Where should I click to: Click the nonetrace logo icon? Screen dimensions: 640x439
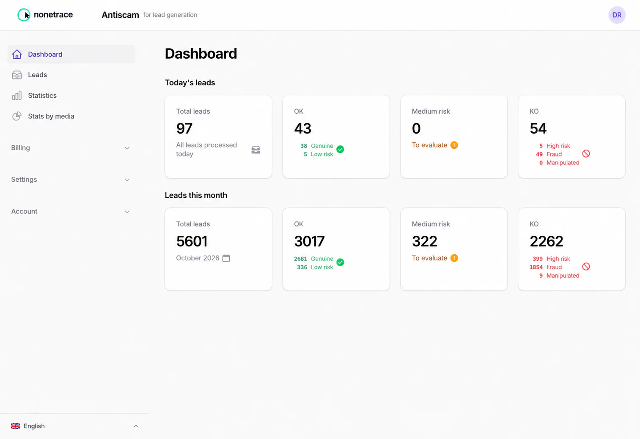tap(24, 15)
